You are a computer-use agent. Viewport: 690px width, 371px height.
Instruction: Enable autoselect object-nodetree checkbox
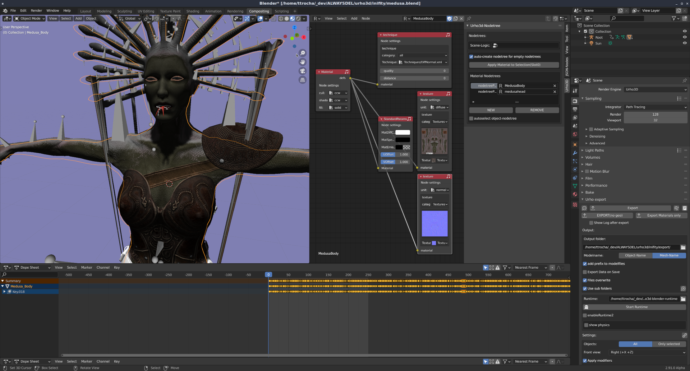[471, 119]
